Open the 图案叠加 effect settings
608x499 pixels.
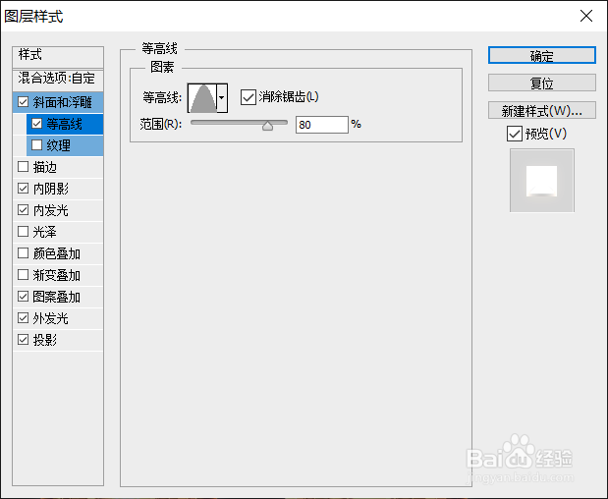pyautogui.click(x=57, y=297)
